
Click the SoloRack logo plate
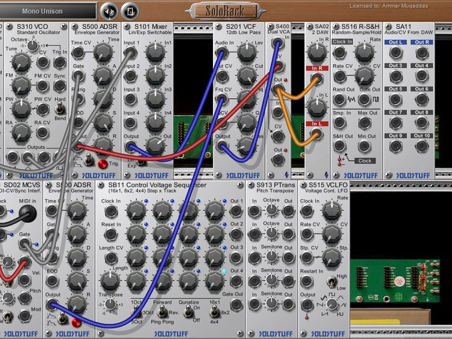pos(225,11)
